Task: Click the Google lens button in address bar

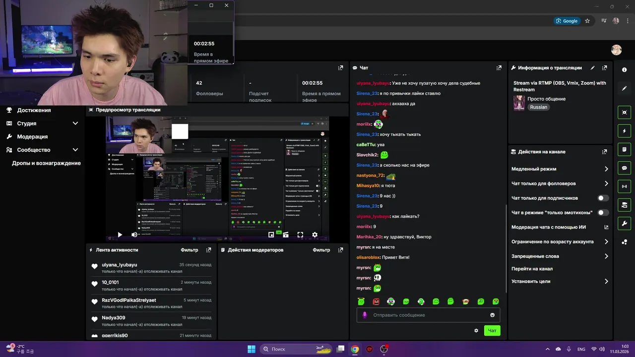Action: pos(567,21)
